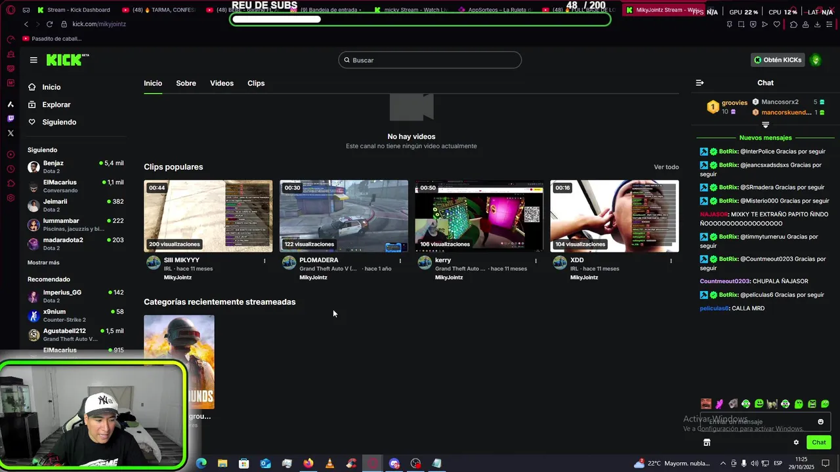This screenshot has height=472, width=840.
Task: Go back in browser history
Action: pos(26,24)
